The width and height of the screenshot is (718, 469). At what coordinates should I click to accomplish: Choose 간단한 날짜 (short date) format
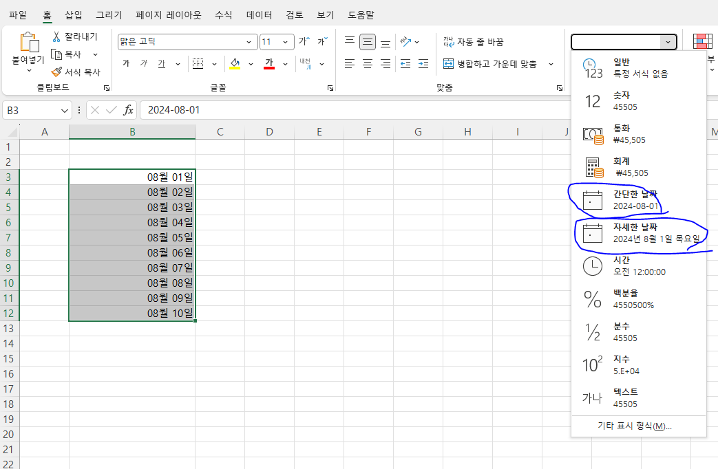[x=639, y=200]
